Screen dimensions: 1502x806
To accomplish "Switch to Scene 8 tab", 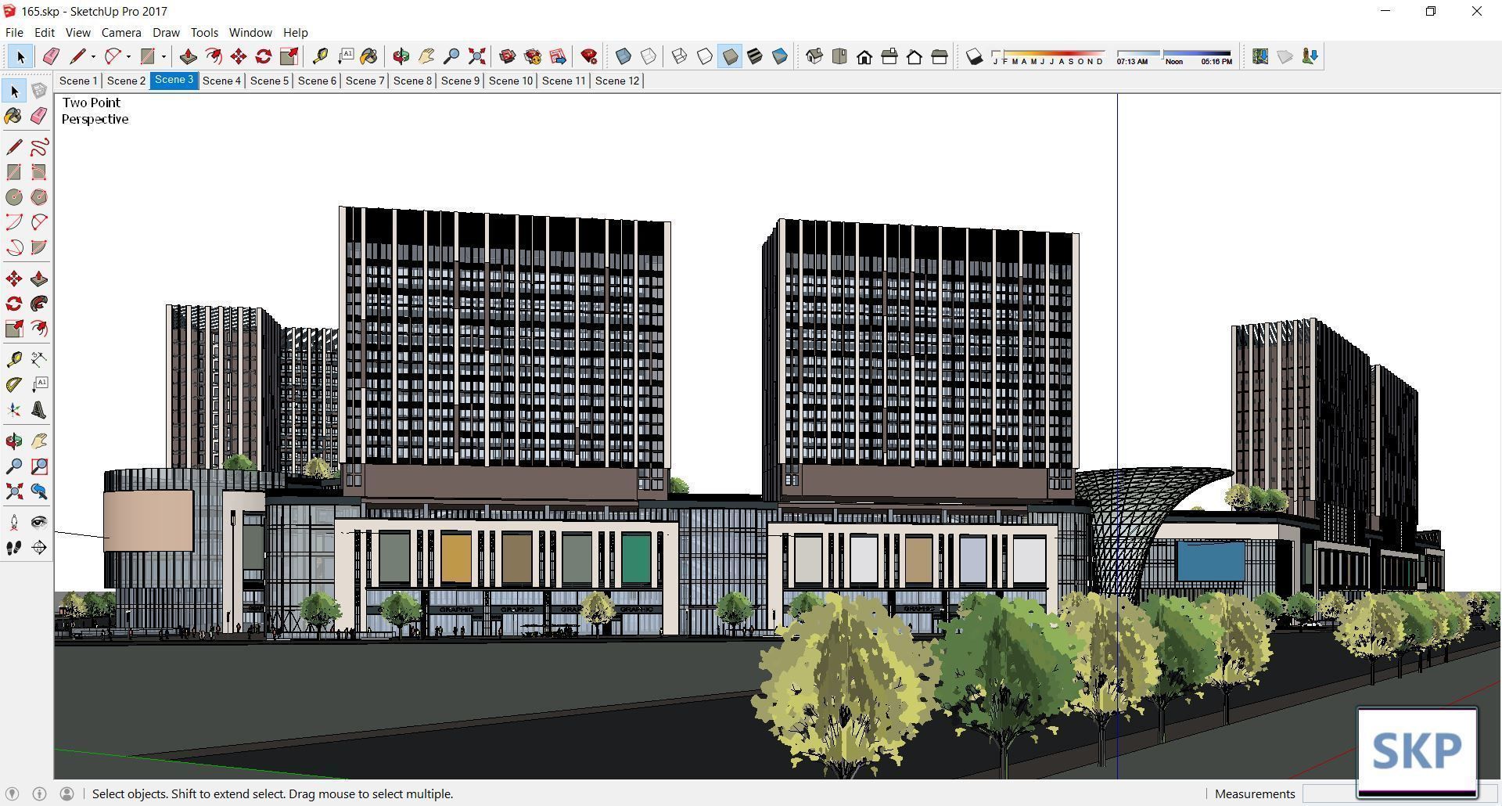I will [412, 81].
